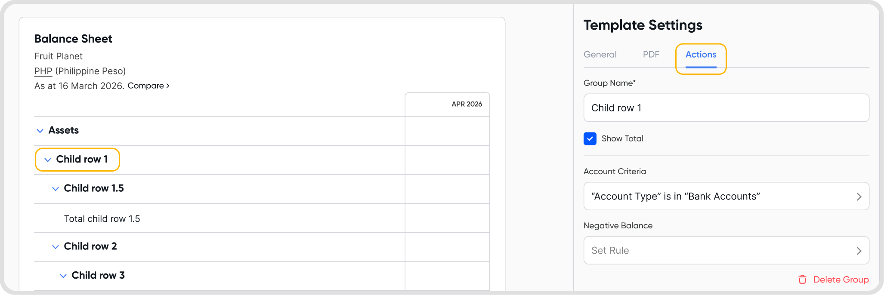The image size is (884, 295).
Task: Click the red trash icon
Action: 802,280
